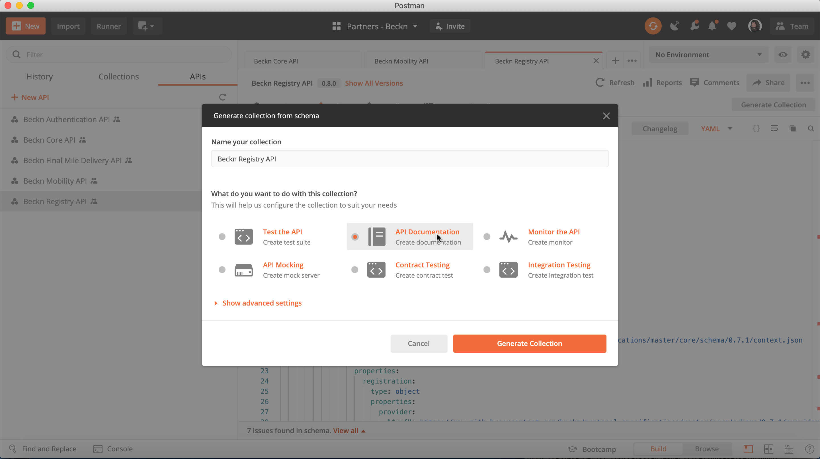
Task: Open the user avatar menu
Action: point(755,26)
